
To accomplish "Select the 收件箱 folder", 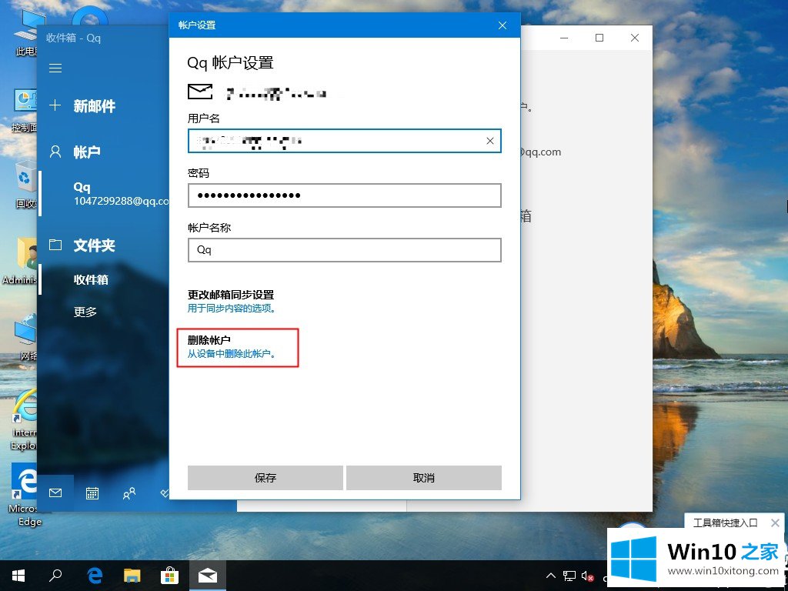I will pyautogui.click(x=91, y=279).
